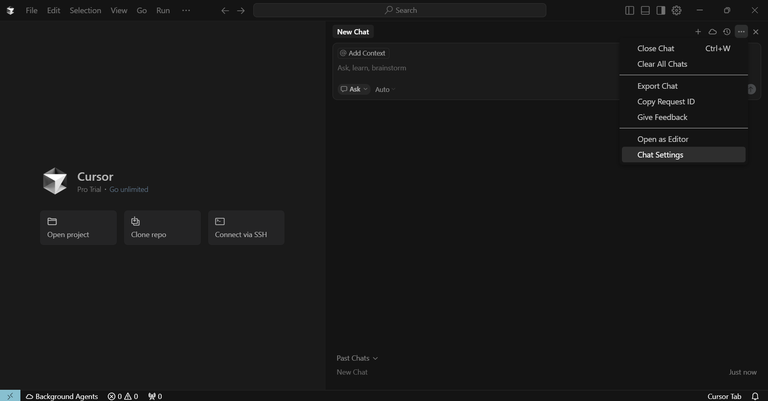The height and width of the screenshot is (401, 768).
Task: Select Copy Request ID
Action: click(x=684, y=102)
